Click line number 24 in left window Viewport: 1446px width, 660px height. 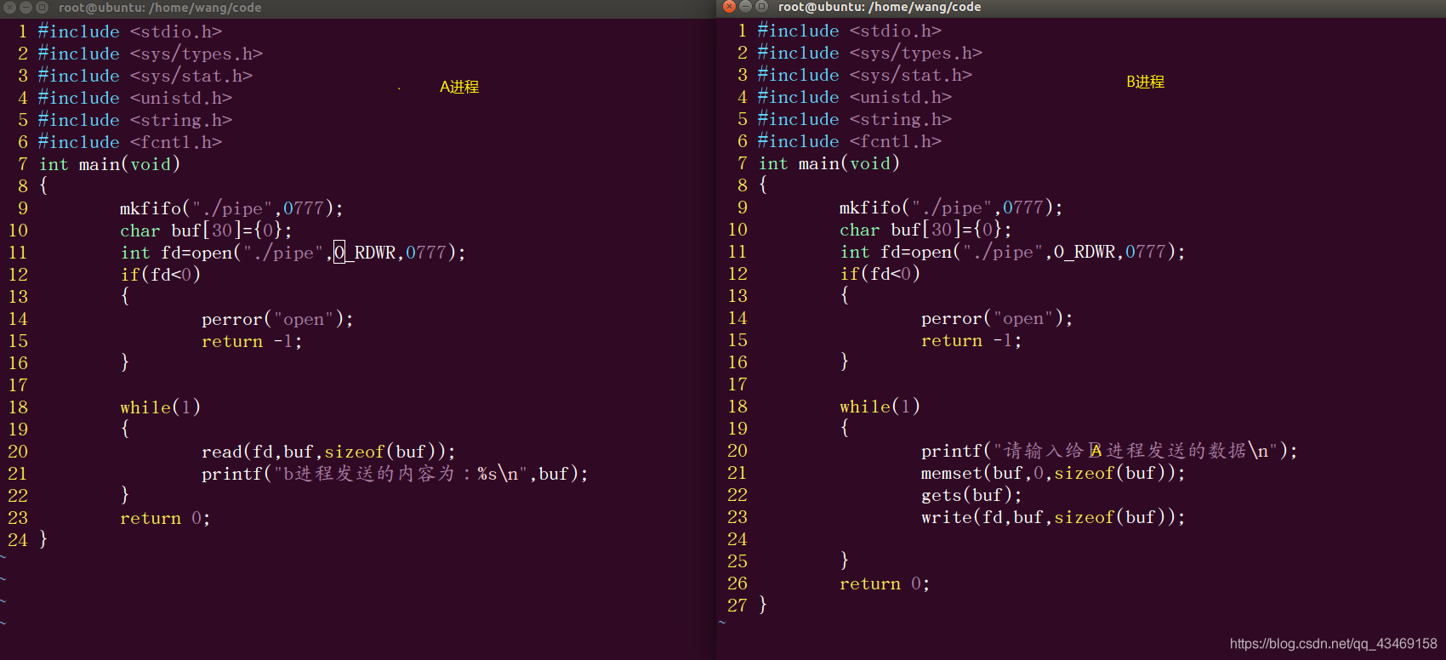click(18, 540)
